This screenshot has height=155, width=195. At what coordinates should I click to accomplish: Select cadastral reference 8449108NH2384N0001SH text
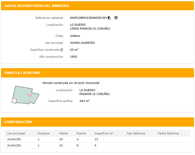88,18
